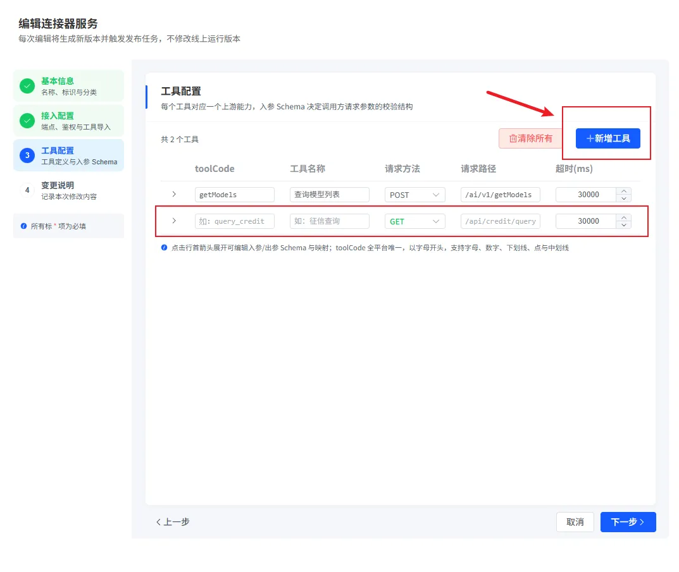Edit the /ai/v1/getModels path field

501,195
